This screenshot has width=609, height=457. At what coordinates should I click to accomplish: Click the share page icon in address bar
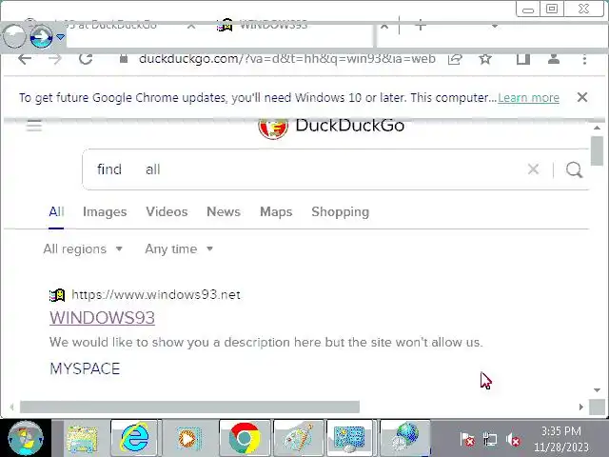pos(455,59)
